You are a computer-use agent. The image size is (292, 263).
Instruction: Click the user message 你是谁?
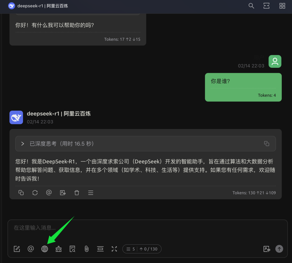[220, 81]
